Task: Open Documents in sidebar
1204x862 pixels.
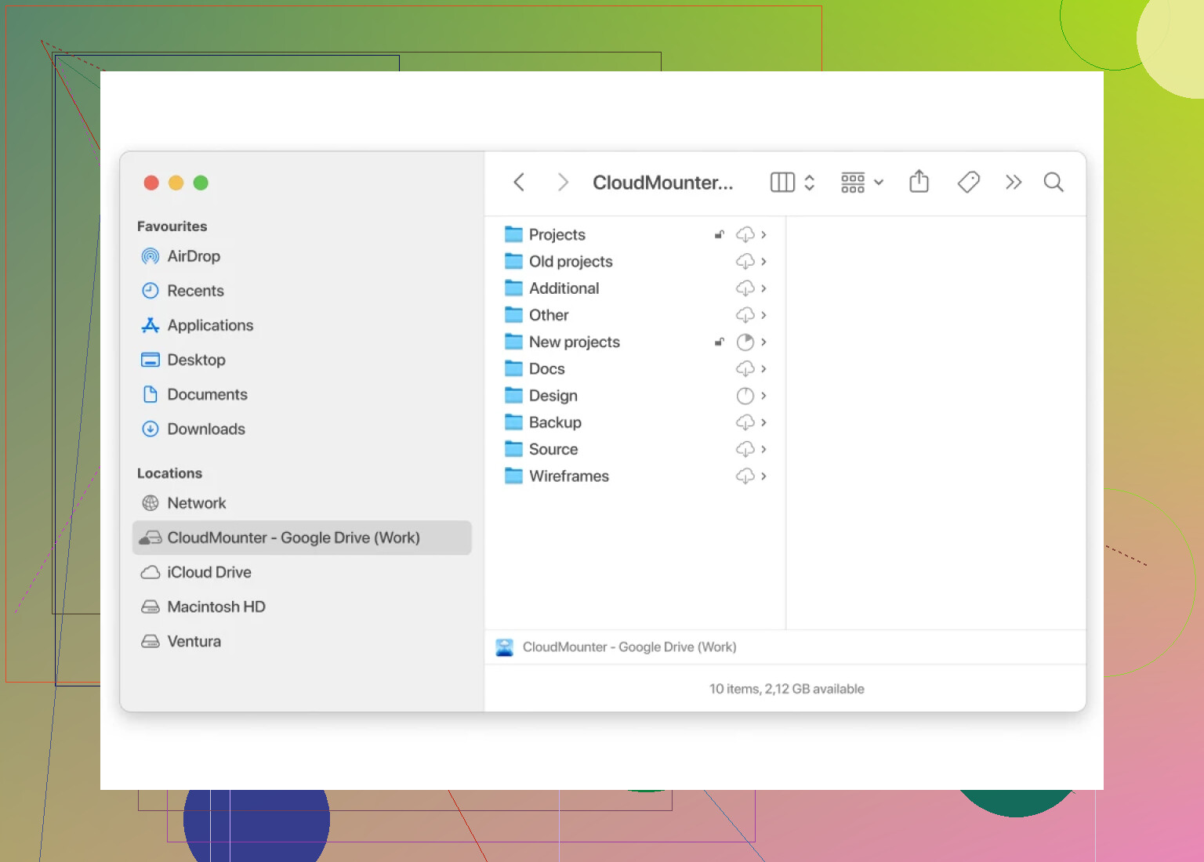Action: [x=302, y=394]
